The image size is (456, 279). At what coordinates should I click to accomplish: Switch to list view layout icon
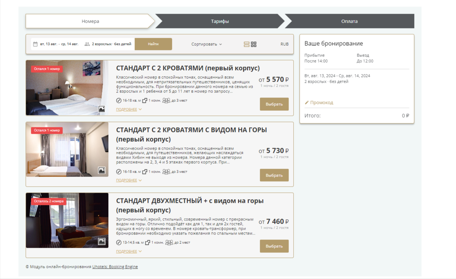tap(247, 44)
